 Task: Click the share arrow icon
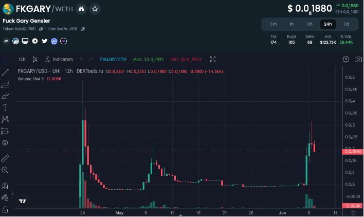[x=6, y=41]
